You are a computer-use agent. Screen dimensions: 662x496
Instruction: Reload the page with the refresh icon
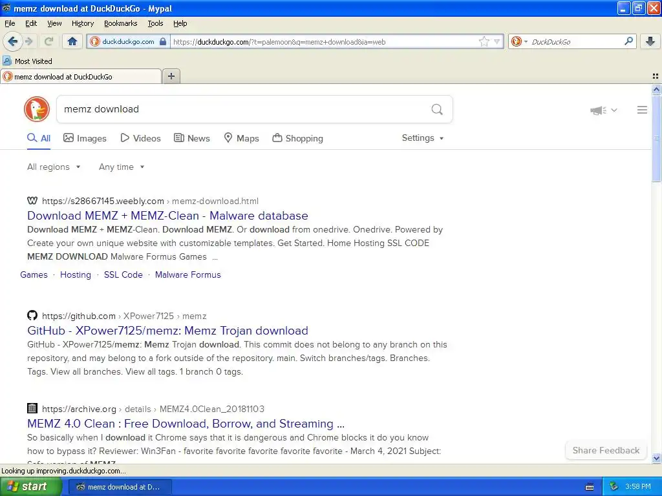(48, 41)
